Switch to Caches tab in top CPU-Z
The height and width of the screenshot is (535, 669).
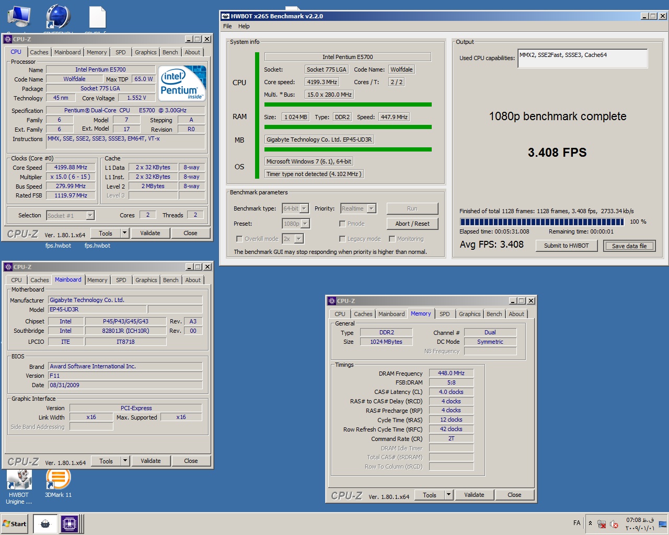[39, 52]
